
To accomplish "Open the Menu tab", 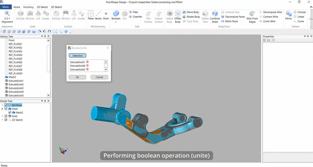I will click(5, 7).
